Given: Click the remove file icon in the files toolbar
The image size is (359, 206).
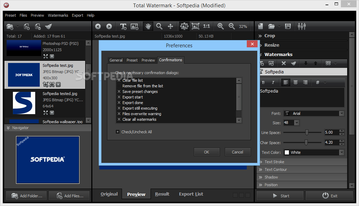Looking at the screenshot, I should pyautogui.click(x=38, y=26).
